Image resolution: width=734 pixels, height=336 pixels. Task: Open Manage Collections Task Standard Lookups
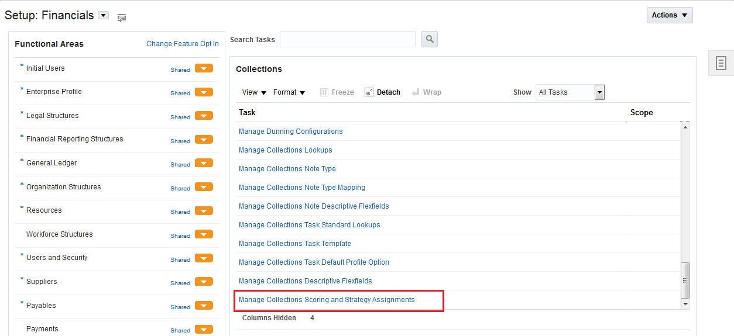click(310, 225)
